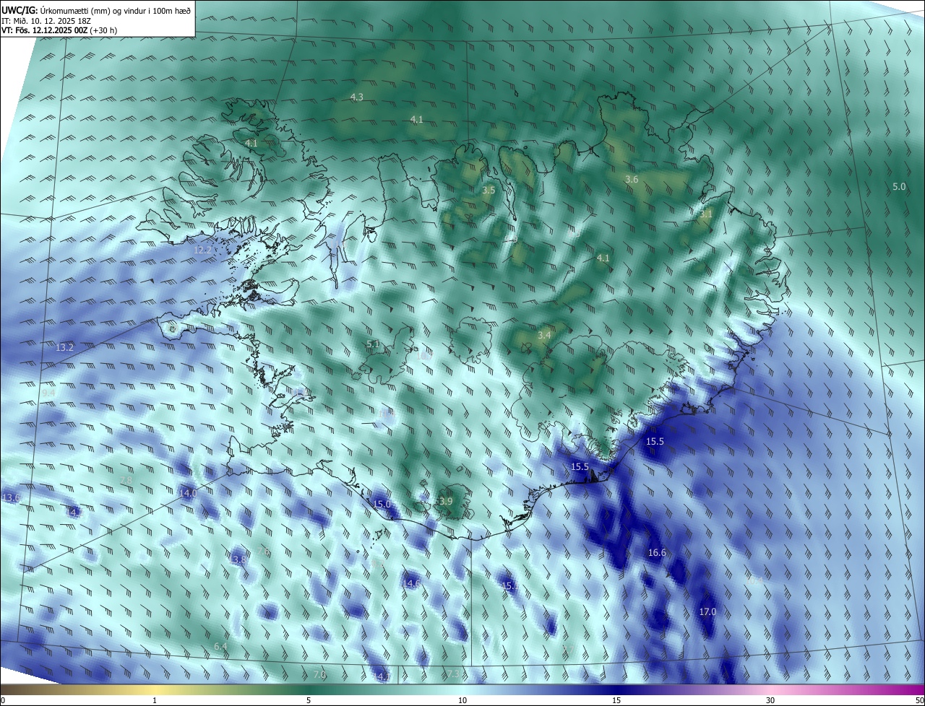Pick the 5.1 value label on map
Viewport: 925px width, 706px height.
click(373, 344)
